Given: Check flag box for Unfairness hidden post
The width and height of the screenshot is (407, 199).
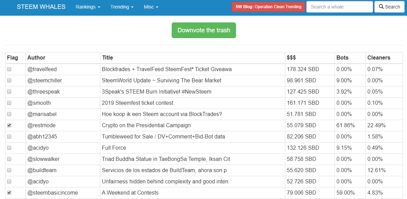Looking at the screenshot, I should pos(9,181).
